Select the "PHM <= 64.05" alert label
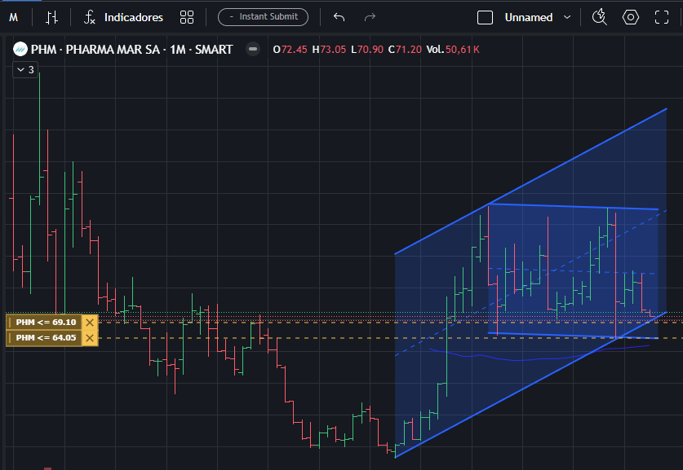Screen dimensions: 683x470 [x=44, y=338]
